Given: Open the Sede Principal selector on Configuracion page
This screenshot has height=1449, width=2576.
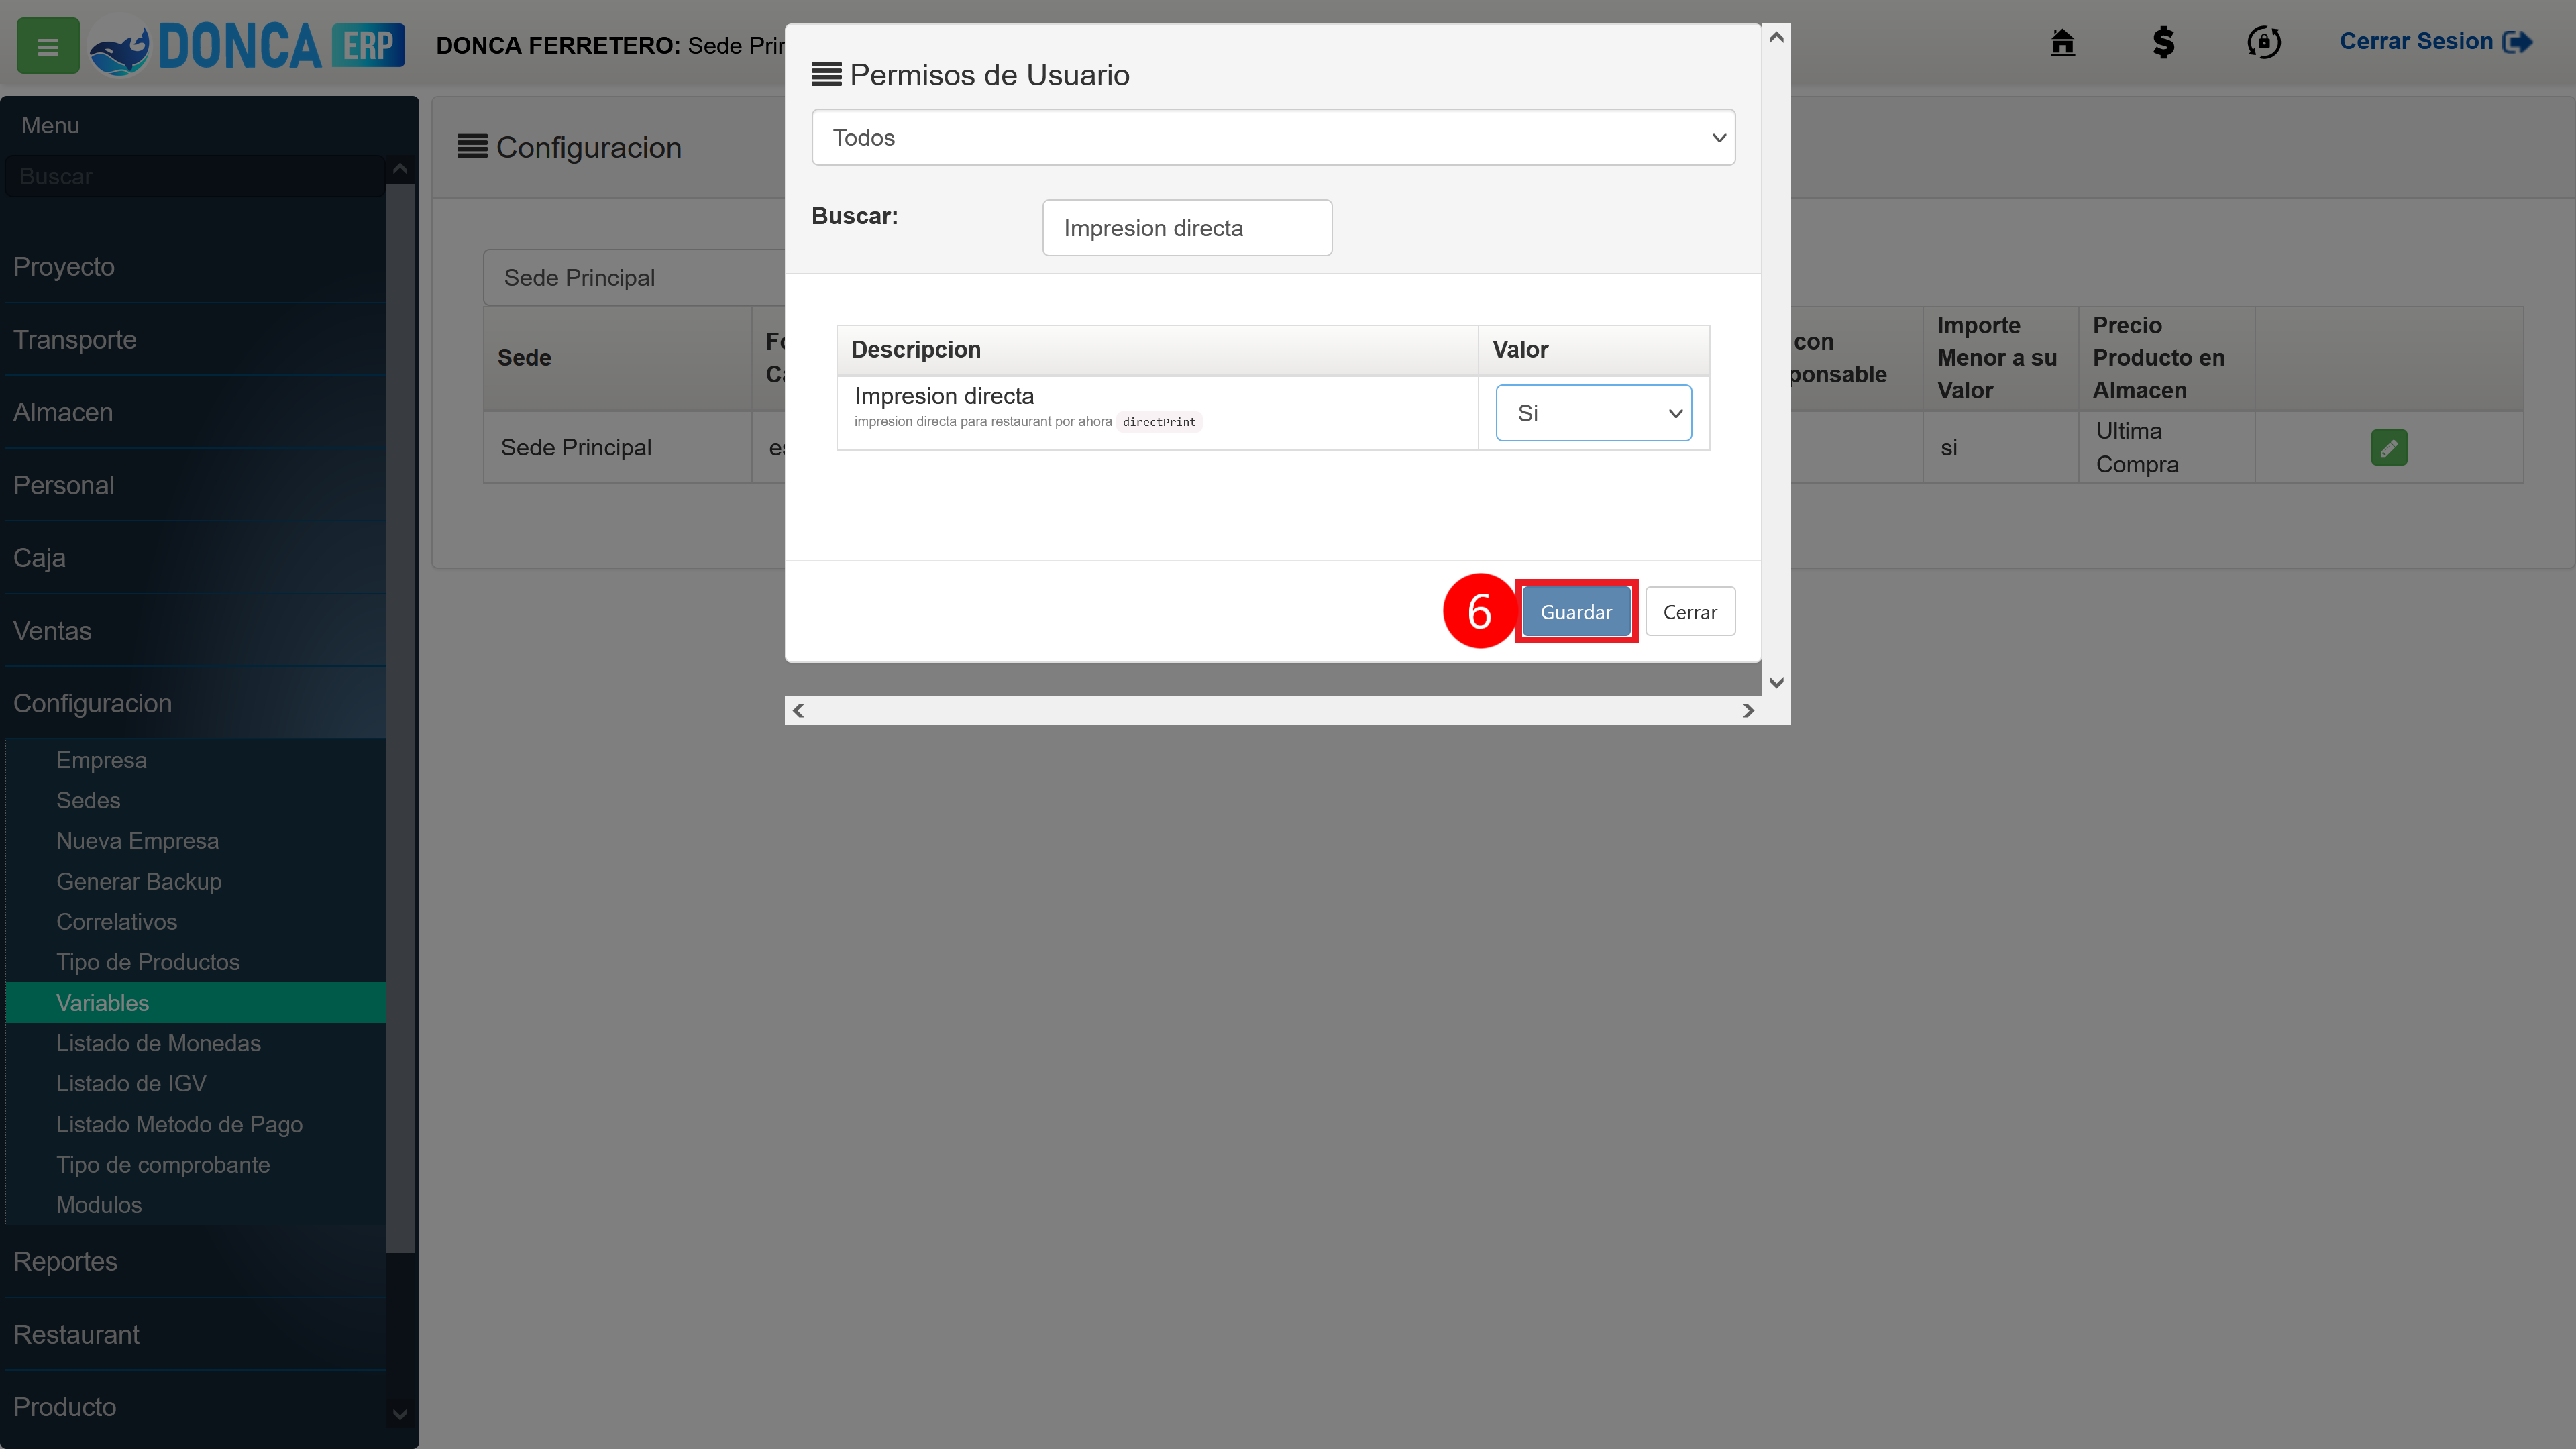Looking at the screenshot, I should pyautogui.click(x=634, y=278).
